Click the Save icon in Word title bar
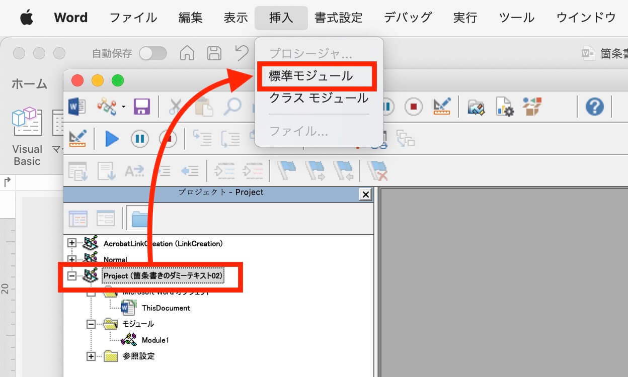Viewport: 628px width, 377px height. pyautogui.click(x=215, y=53)
